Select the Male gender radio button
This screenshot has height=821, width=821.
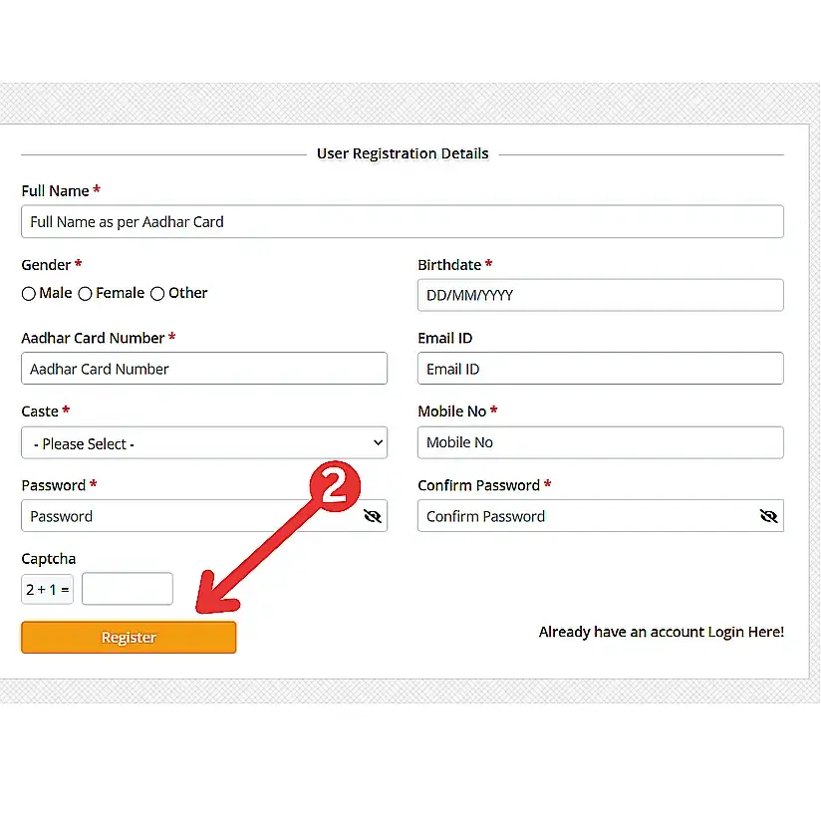(29, 293)
